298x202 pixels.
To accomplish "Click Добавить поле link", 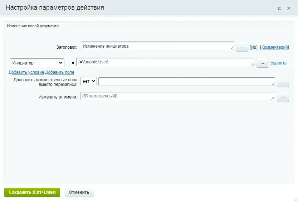I will coord(60,72).
